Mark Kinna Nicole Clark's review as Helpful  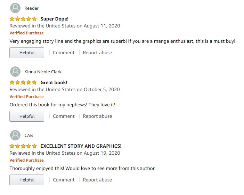tap(27, 116)
